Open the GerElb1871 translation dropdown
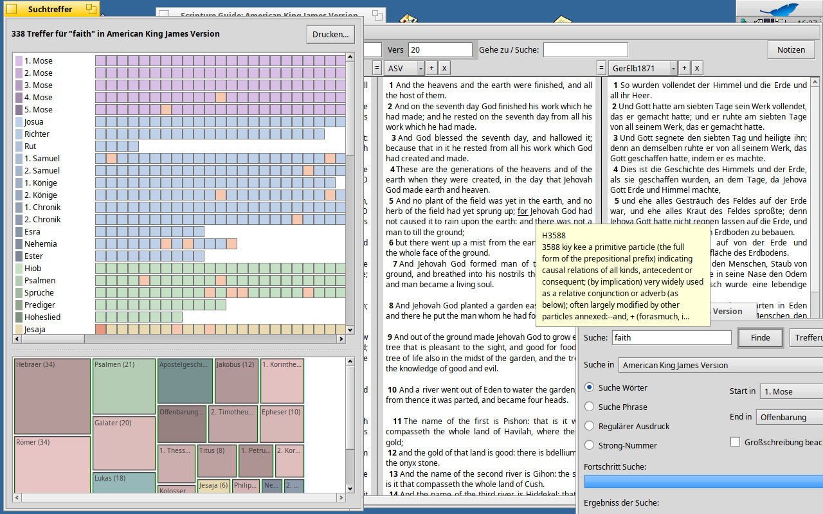 (643, 68)
